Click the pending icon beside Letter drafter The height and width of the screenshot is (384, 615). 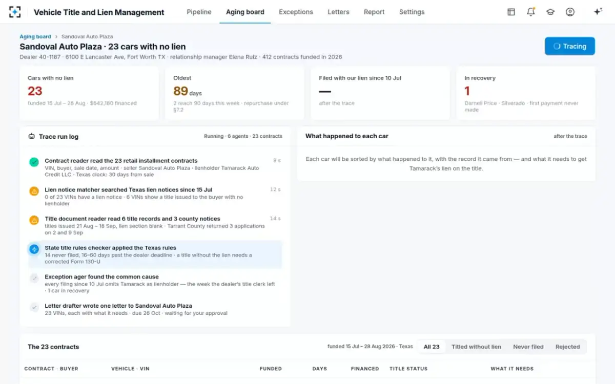click(34, 307)
